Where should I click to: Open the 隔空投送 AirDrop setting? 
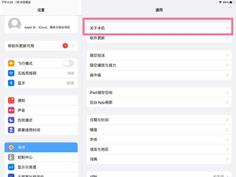[x=157, y=55]
